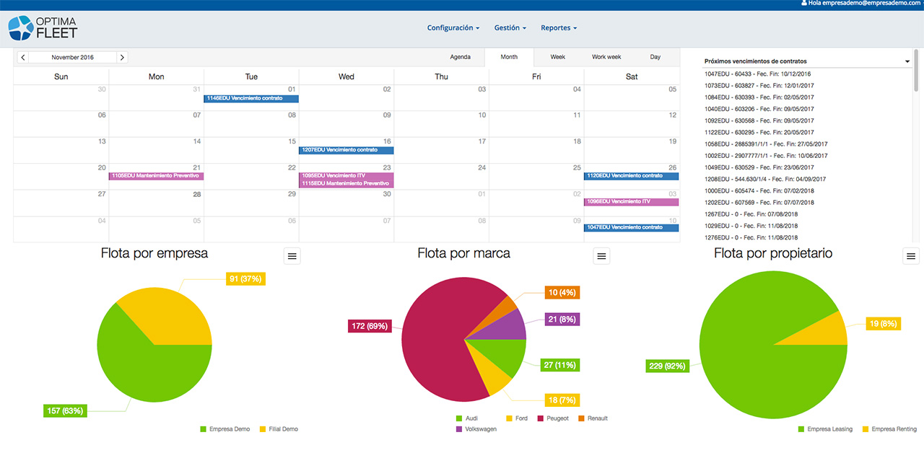
Task: Open the Configuración dropdown menu
Action: pyautogui.click(x=453, y=28)
